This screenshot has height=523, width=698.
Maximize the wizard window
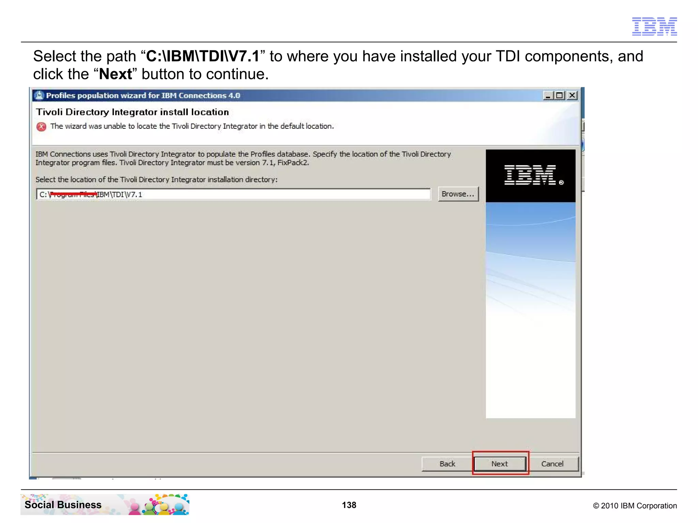(560, 95)
